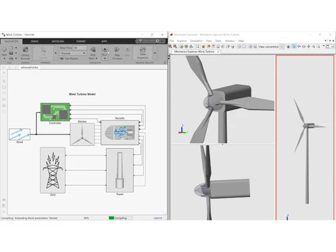Click the first toolbar icon in Mechanics Explorer
Screen dimensions: 336x252
coord(170,46)
